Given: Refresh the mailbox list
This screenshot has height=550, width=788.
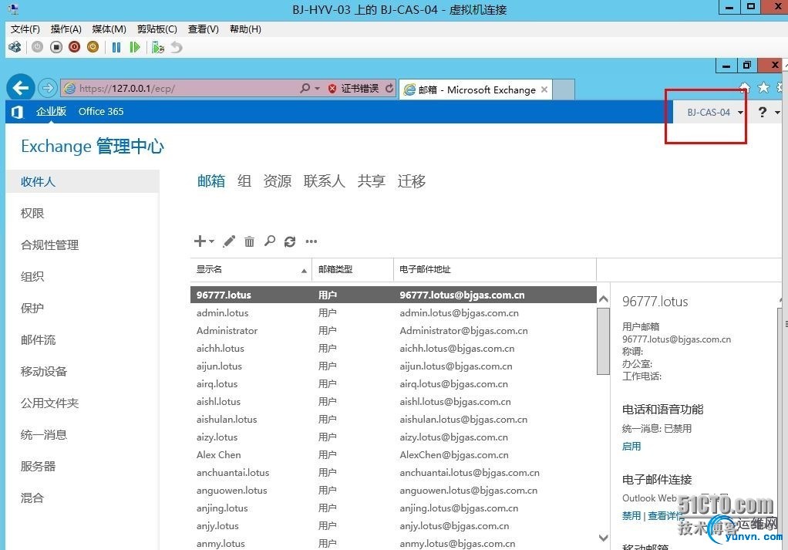Looking at the screenshot, I should pos(290,241).
